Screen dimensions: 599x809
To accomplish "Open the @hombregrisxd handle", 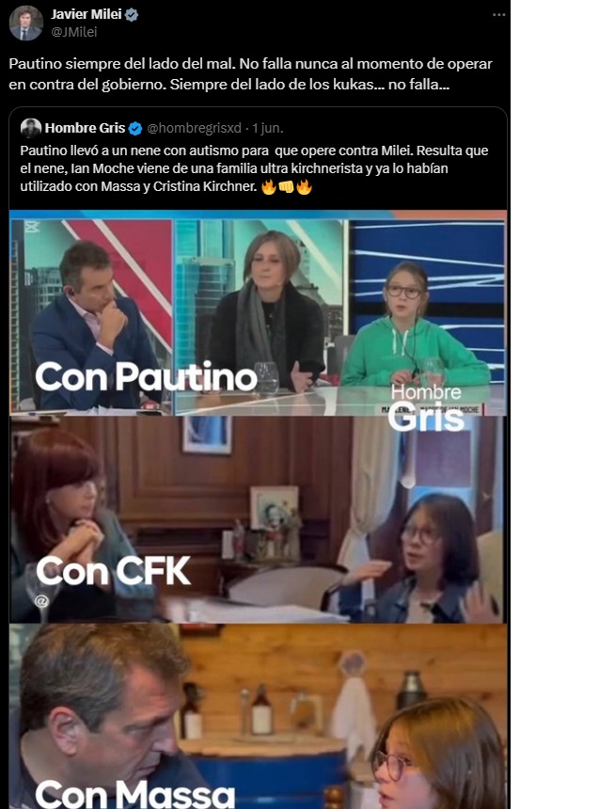I will pos(194,128).
